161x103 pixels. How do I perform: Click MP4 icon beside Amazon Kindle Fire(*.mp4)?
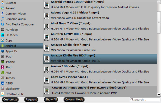(47, 48)
